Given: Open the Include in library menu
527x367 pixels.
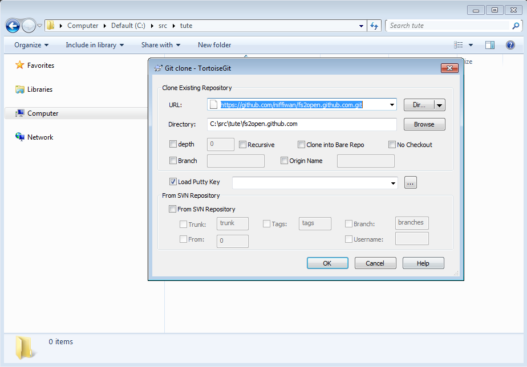Looking at the screenshot, I should click(x=95, y=45).
